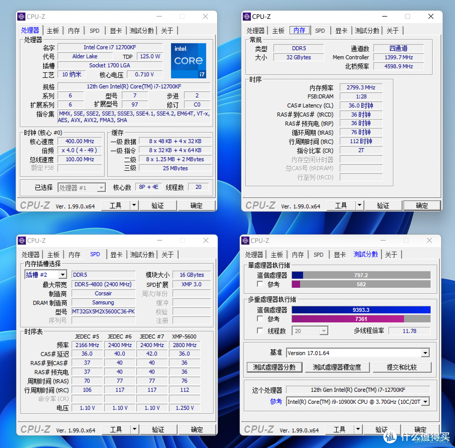Switch to 内存 tab in the processor window
455x448 pixels.
coord(74,30)
